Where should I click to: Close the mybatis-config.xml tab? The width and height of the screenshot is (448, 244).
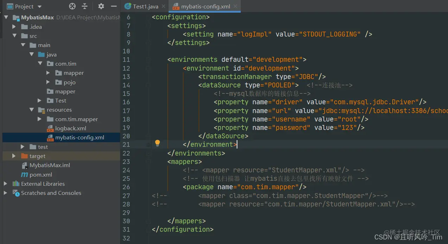coord(235,7)
